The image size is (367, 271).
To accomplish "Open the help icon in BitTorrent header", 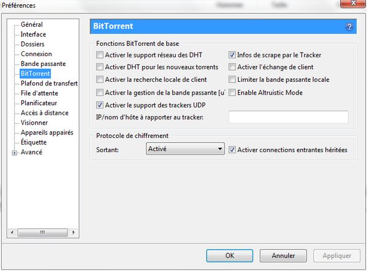I will tap(349, 27).
